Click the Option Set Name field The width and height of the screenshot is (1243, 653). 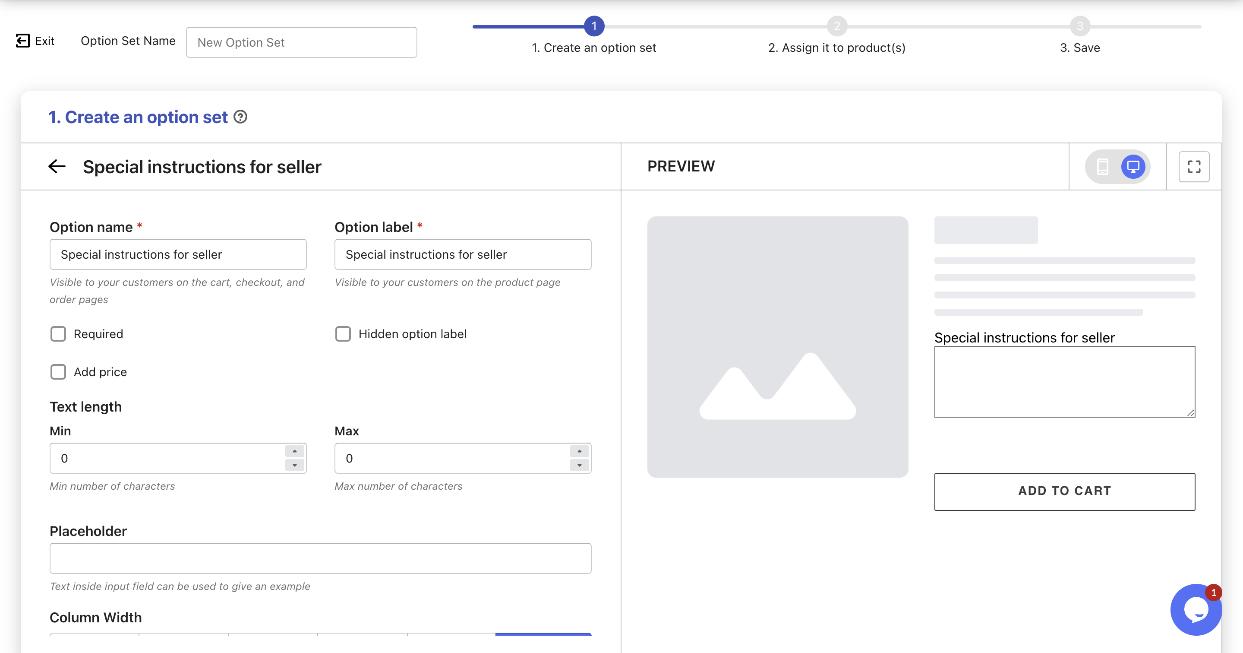click(302, 42)
